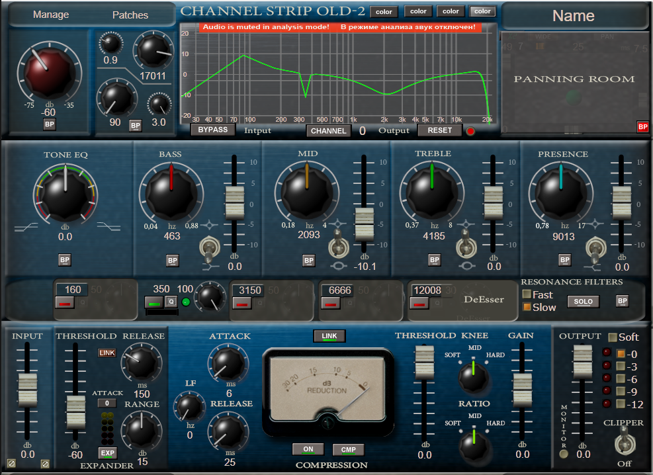Viewport: 653px width, 475px height.
Task: Click the Knee knob
Action: (x=474, y=376)
